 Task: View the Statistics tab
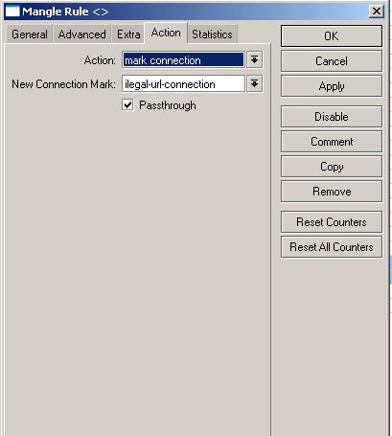[x=212, y=34]
